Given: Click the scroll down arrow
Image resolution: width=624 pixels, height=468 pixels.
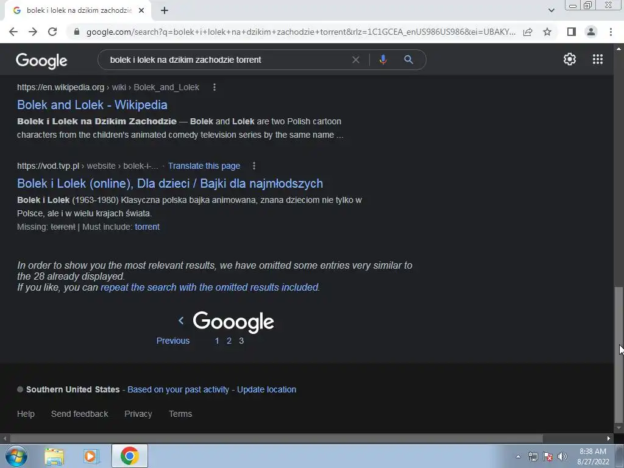Looking at the screenshot, I should [619, 428].
